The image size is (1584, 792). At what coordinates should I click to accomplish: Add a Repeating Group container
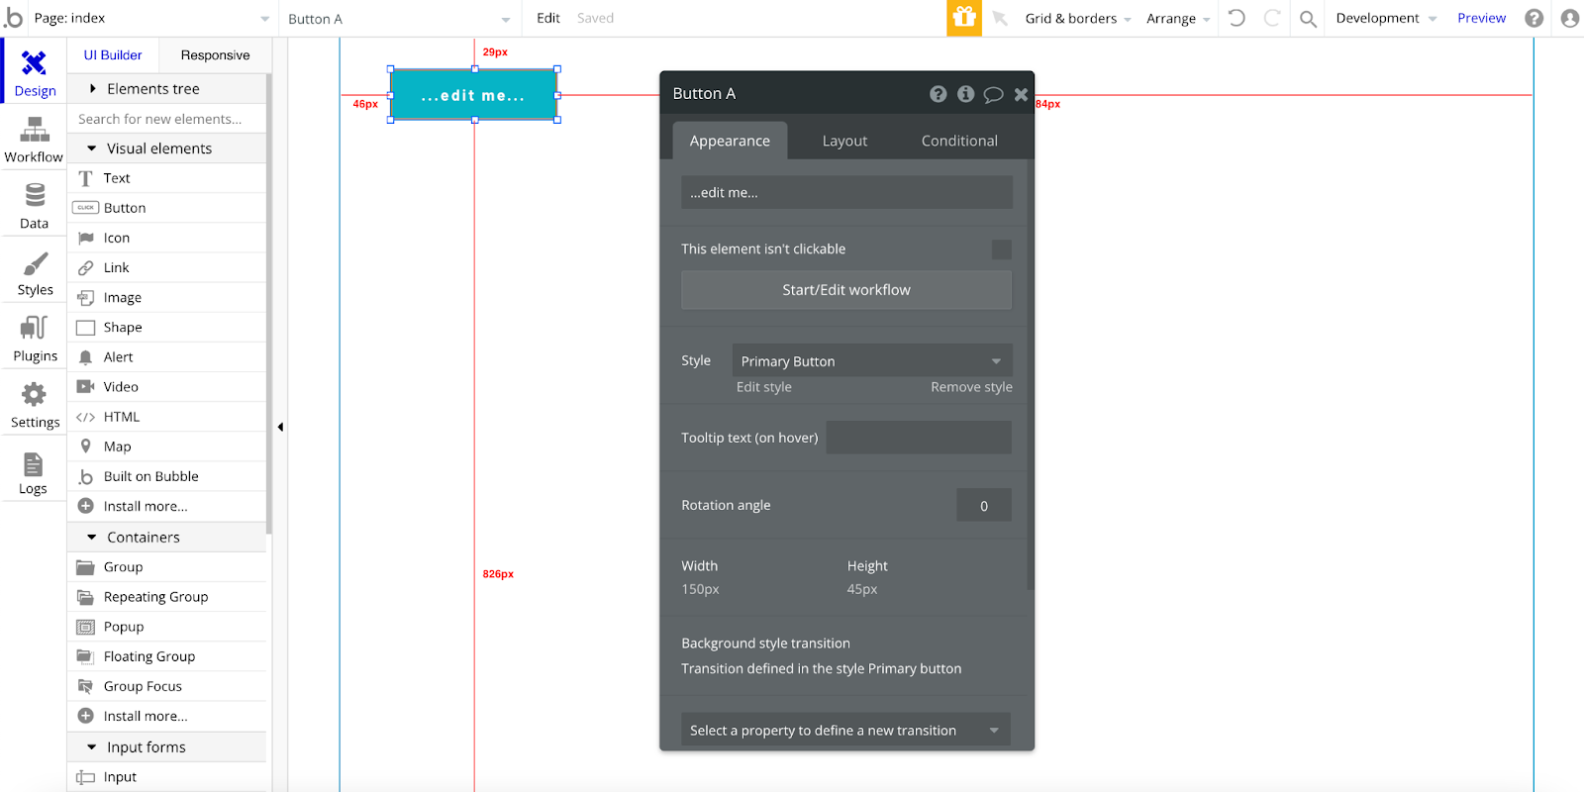point(167,597)
